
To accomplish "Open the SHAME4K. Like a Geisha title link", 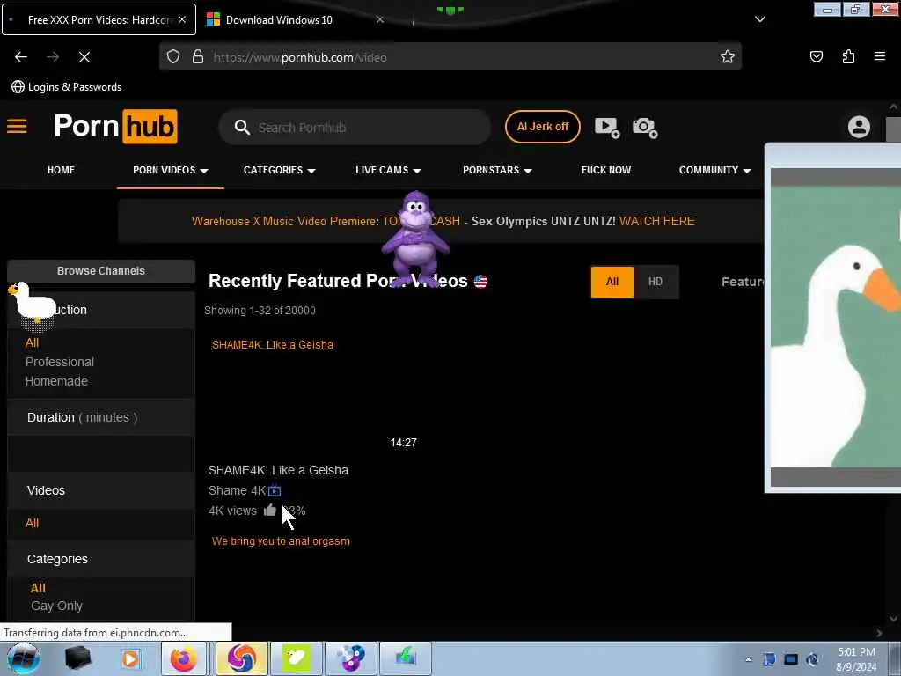I will pyautogui.click(x=278, y=470).
